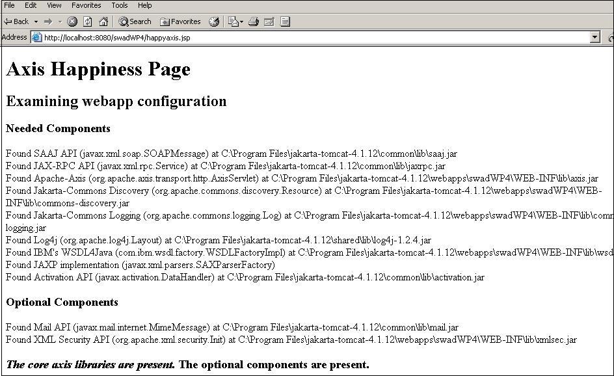Navigate forward with the Forward button

[49, 21]
